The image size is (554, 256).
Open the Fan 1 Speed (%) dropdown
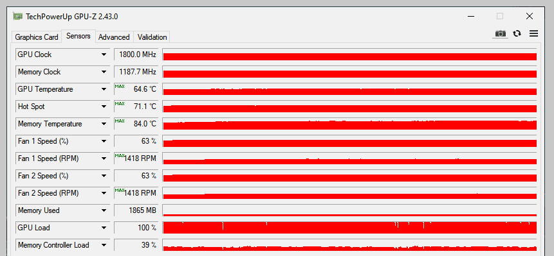point(104,141)
